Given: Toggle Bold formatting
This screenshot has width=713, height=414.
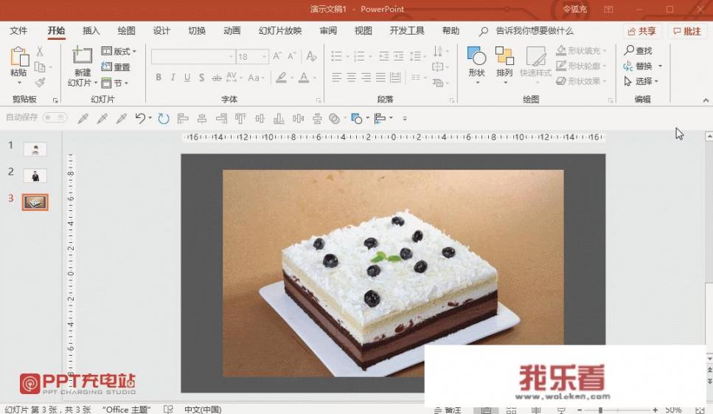Looking at the screenshot, I should tap(159, 77).
